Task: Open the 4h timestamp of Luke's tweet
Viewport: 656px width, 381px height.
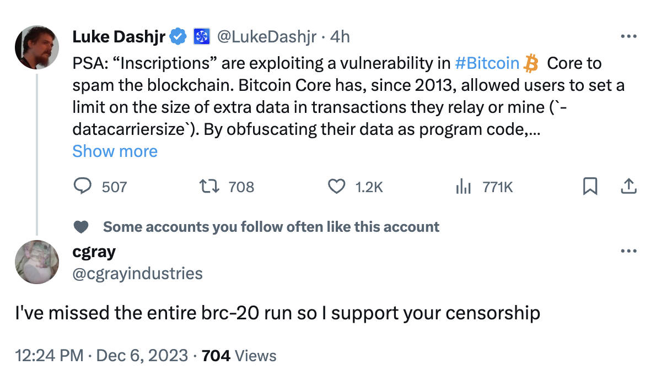Action: tap(340, 37)
